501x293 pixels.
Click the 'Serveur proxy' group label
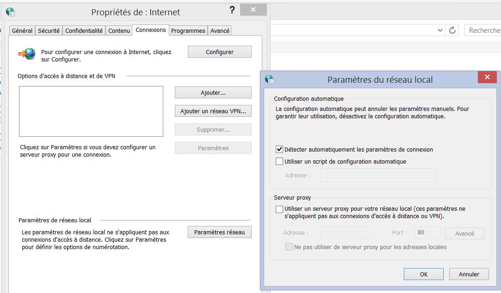[292, 198]
